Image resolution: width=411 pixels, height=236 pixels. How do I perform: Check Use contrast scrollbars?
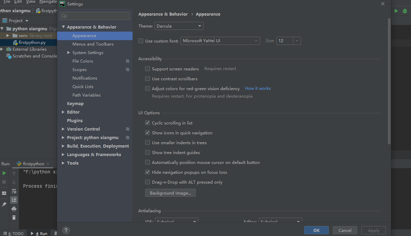[x=148, y=79]
